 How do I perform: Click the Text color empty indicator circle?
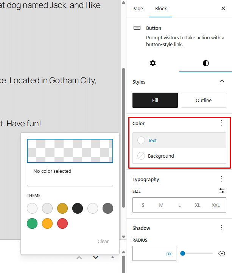141,140
